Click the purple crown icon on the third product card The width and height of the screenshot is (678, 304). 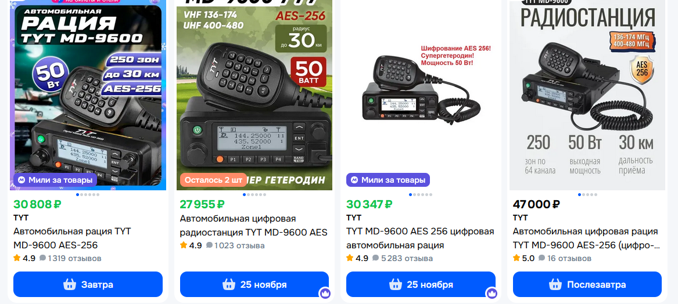pos(491,294)
